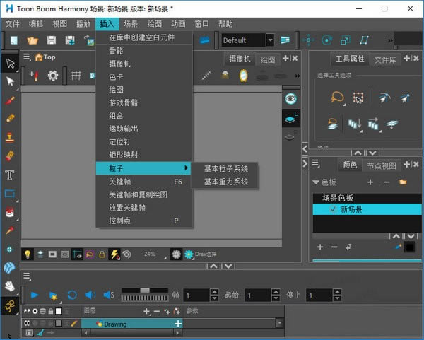Toggle the grid display icon
The width and height of the screenshot is (424, 340).
(76, 76)
